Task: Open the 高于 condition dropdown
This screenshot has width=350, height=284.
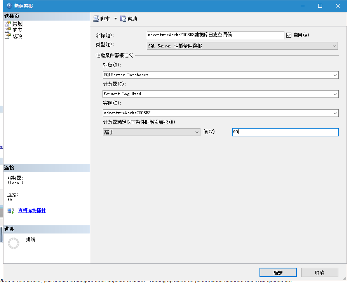Action: (x=151, y=132)
